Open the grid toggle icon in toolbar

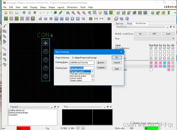tap(118, 13)
